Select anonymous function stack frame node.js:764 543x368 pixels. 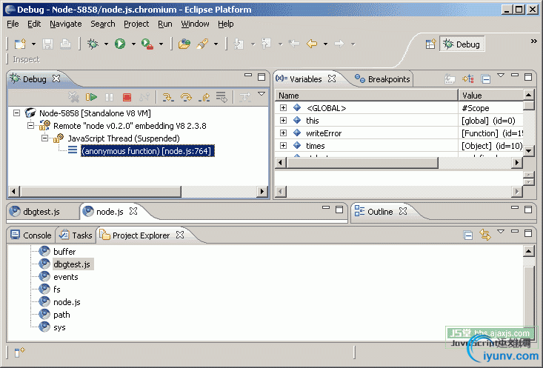pyautogui.click(x=147, y=151)
